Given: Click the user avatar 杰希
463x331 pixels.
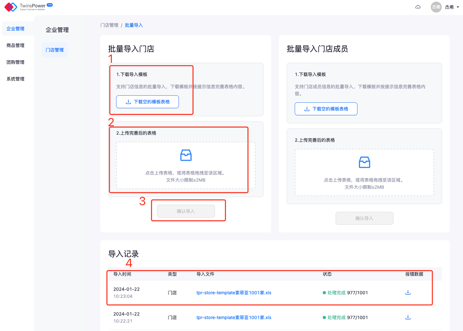Looking at the screenshot, I should (x=436, y=7).
